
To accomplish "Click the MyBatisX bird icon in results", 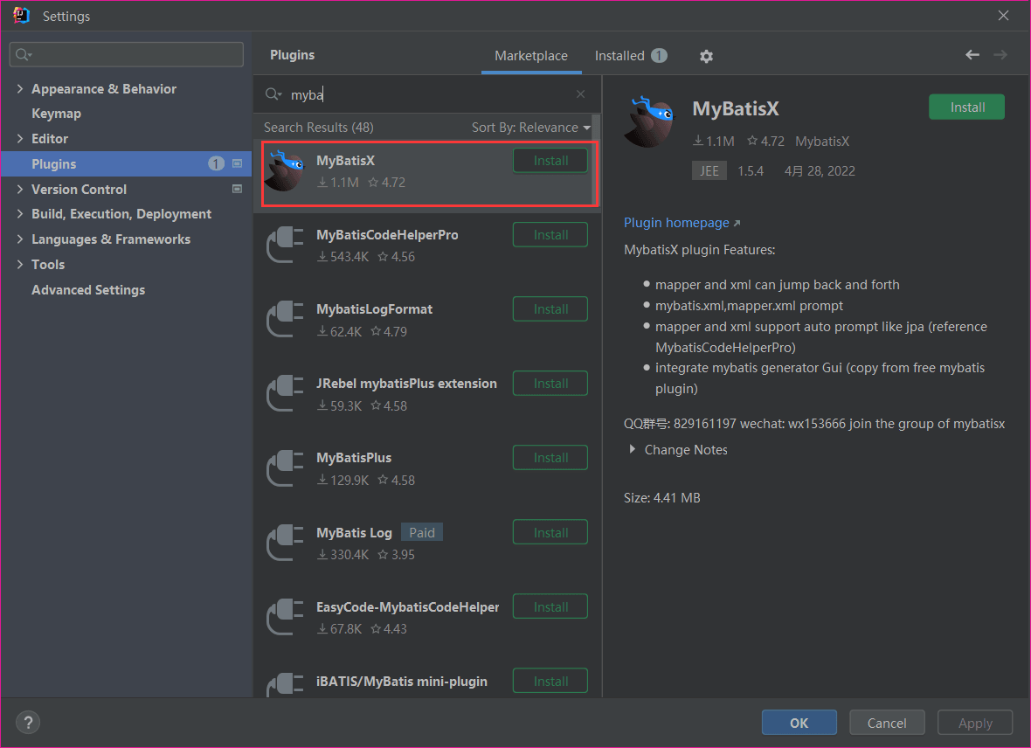I will click(x=285, y=171).
